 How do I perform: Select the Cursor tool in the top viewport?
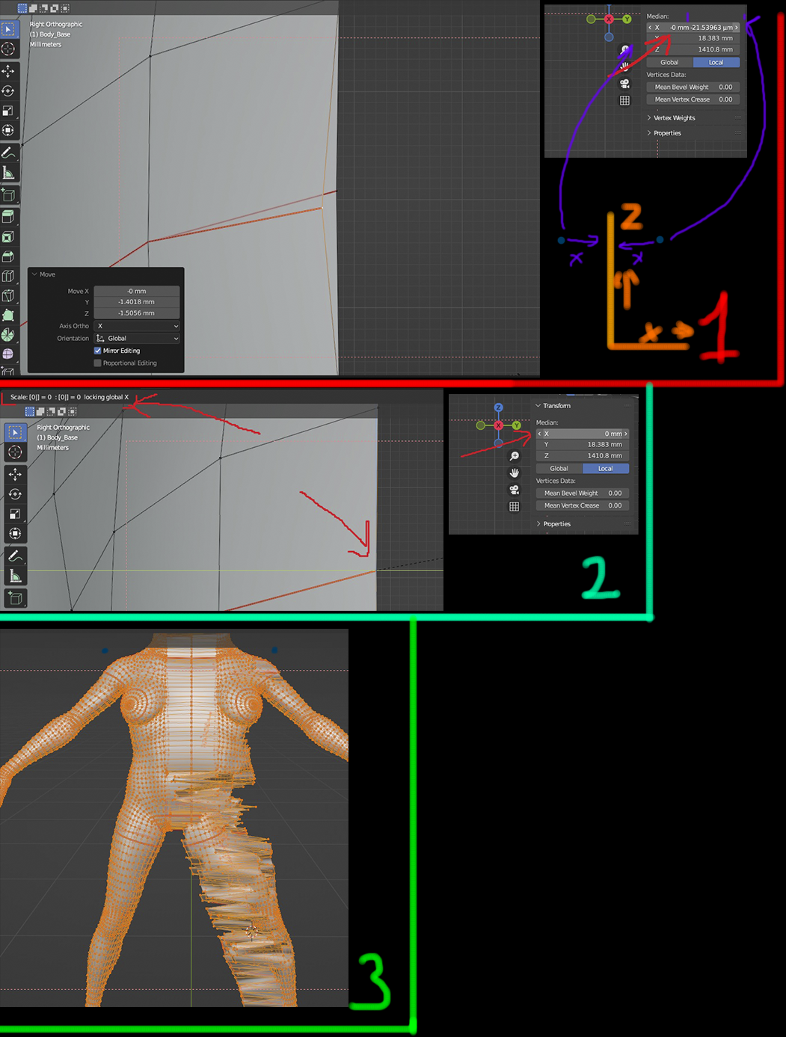pyautogui.click(x=8, y=49)
